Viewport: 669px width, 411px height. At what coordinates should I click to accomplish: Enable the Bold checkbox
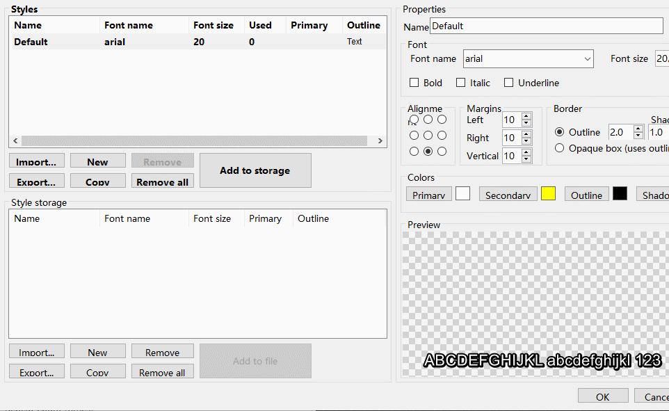(414, 82)
